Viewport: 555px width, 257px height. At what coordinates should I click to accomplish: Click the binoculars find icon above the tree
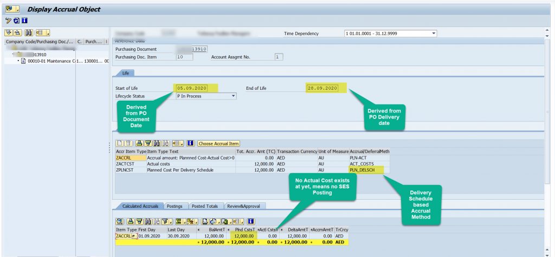[x=29, y=33]
